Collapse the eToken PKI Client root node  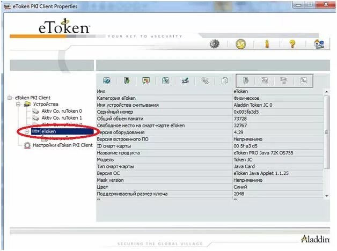click(x=10, y=98)
